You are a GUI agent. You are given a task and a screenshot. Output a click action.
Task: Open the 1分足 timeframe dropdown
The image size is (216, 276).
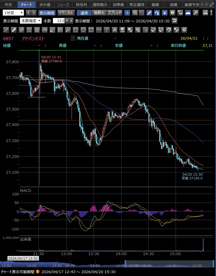coord(13,13)
